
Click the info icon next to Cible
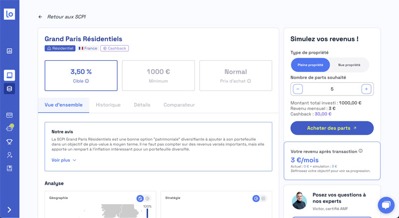coord(87,81)
